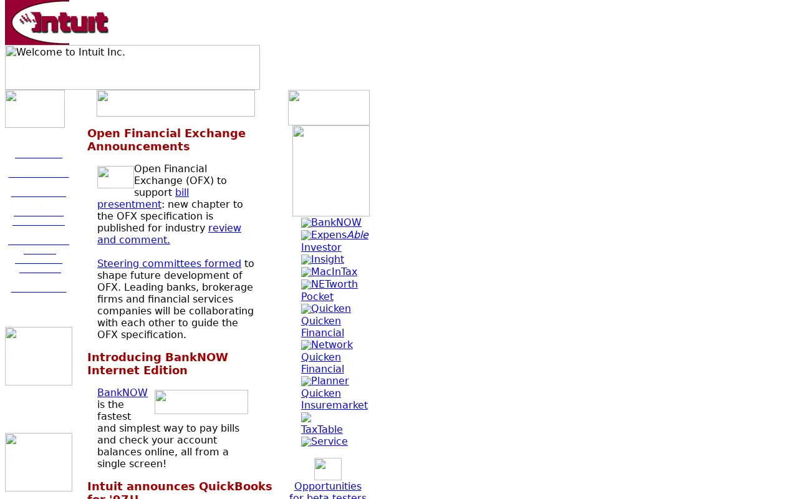The height and width of the screenshot is (499, 798).
Task: Select the MacInTax product link
Action: (x=329, y=272)
